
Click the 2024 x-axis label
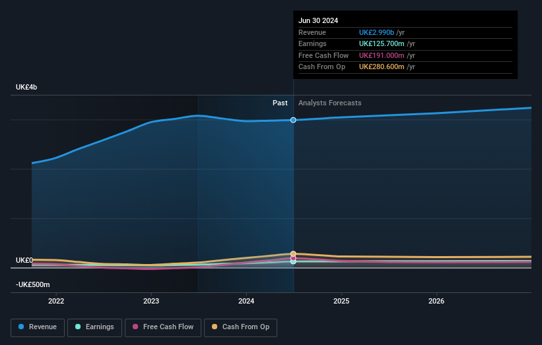(x=246, y=301)
